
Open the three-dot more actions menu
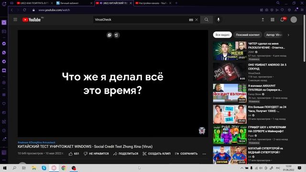pyautogui.click(x=204, y=154)
